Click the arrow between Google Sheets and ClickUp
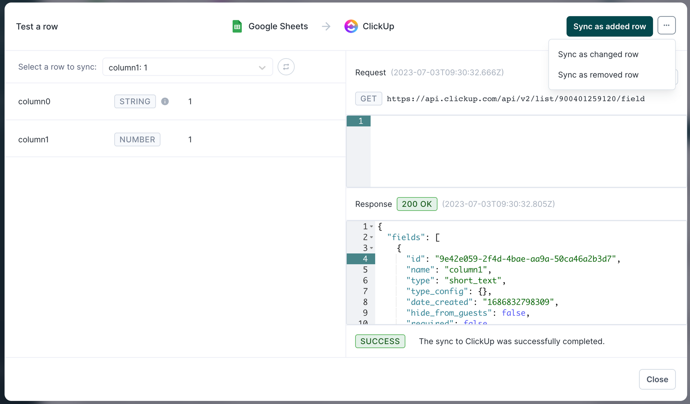 click(326, 26)
